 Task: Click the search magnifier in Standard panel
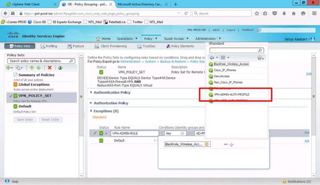tap(260, 51)
